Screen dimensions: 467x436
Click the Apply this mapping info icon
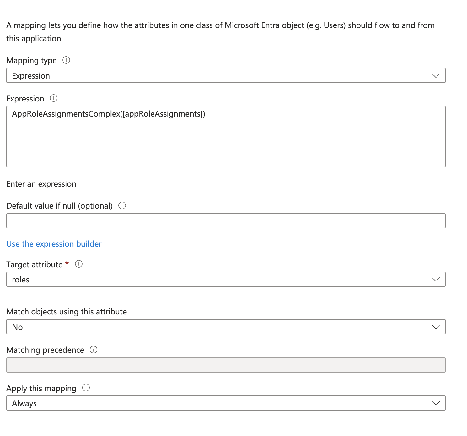(x=86, y=388)
